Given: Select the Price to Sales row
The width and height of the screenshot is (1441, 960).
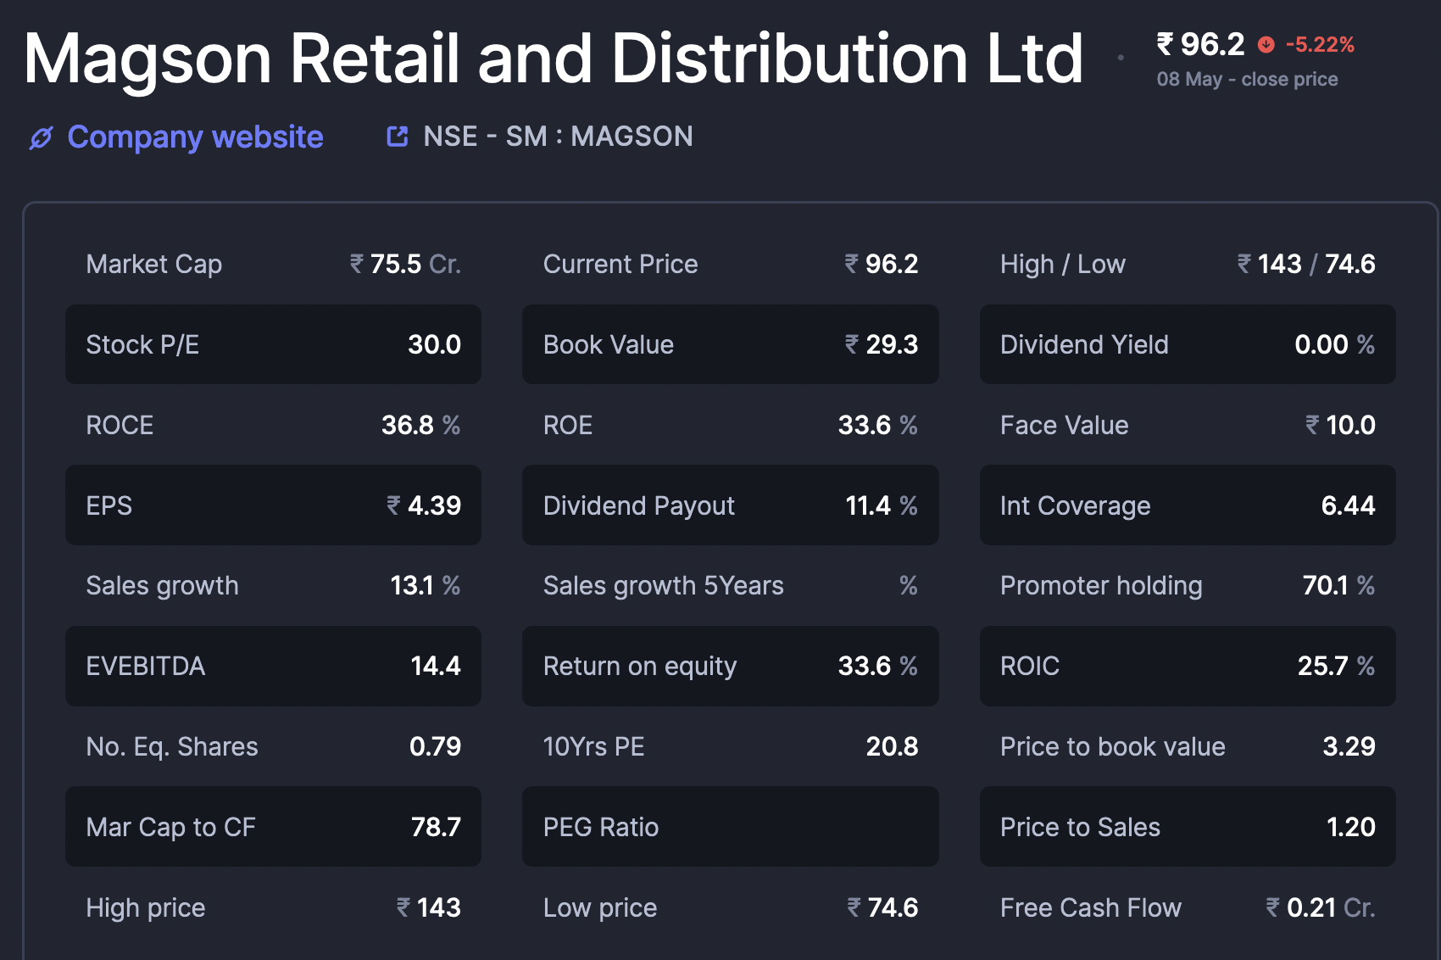Looking at the screenshot, I should (1188, 827).
